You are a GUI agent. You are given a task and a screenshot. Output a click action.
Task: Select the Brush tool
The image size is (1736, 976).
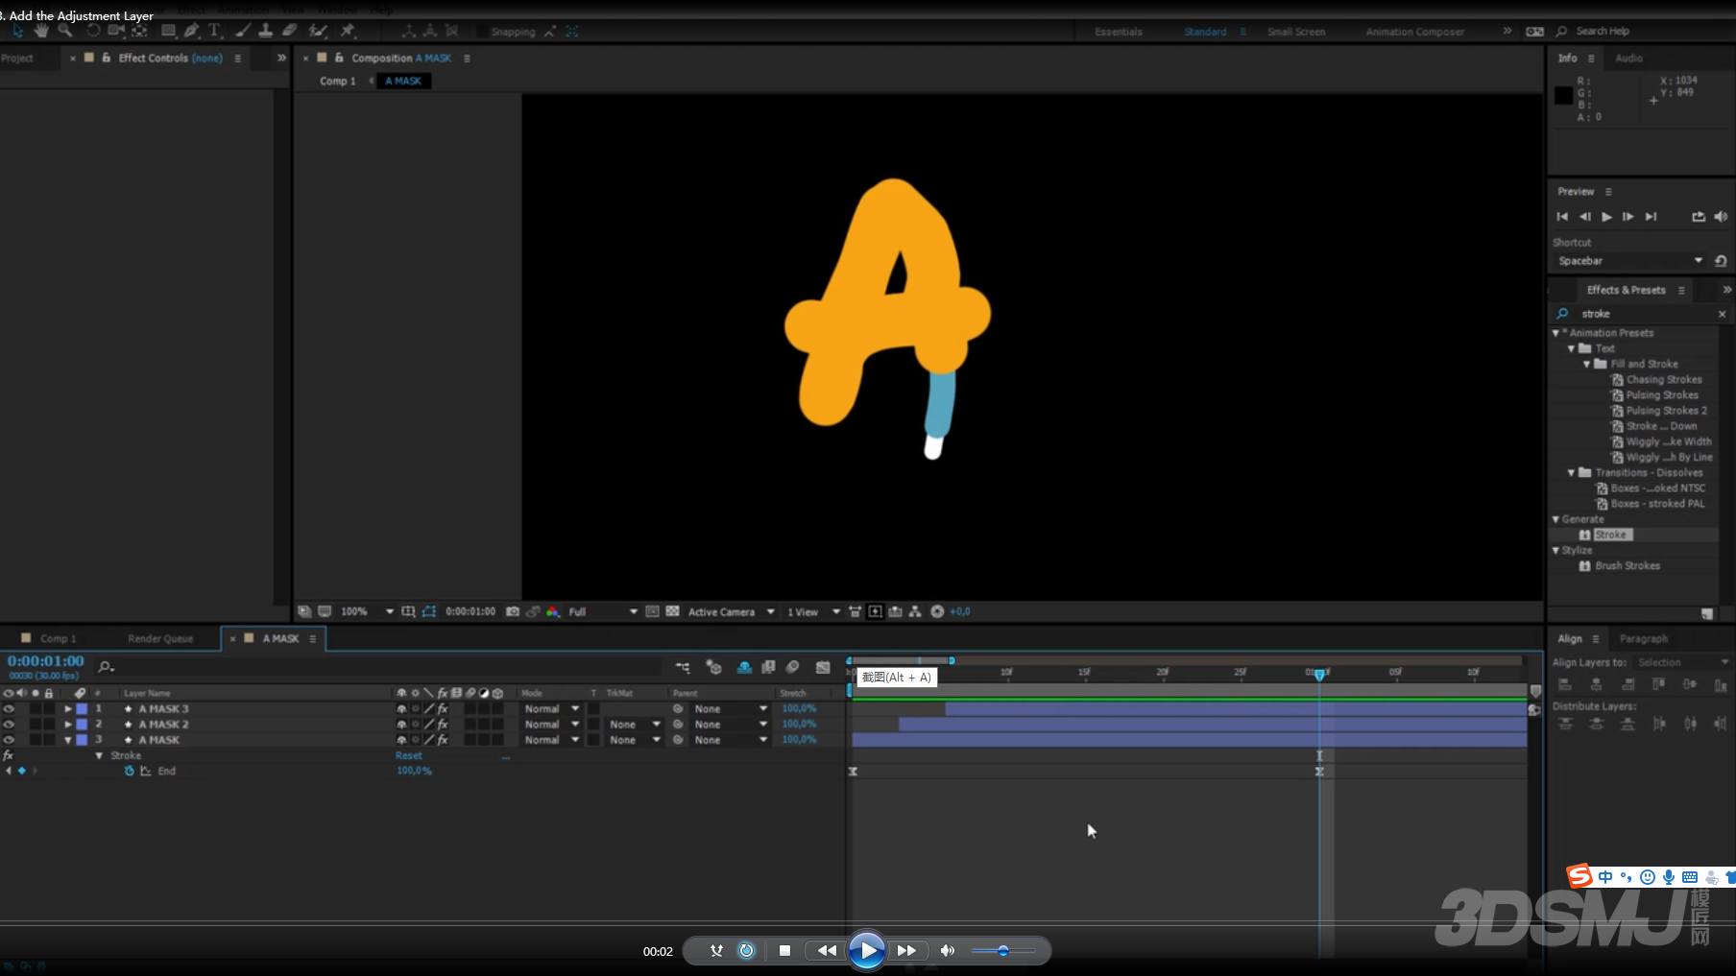pos(243,31)
